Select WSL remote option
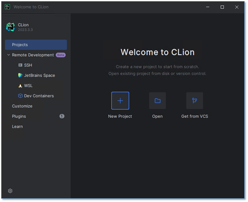The height and width of the screenshot is (202, 248). pyautogui.click(x=36, y=86)
